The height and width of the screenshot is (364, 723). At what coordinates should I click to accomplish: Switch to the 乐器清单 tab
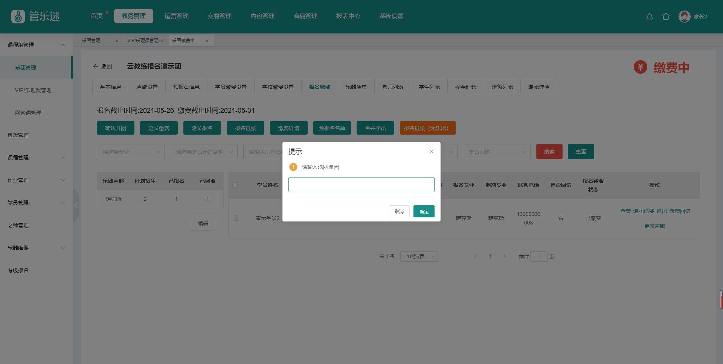coord(356,87)
